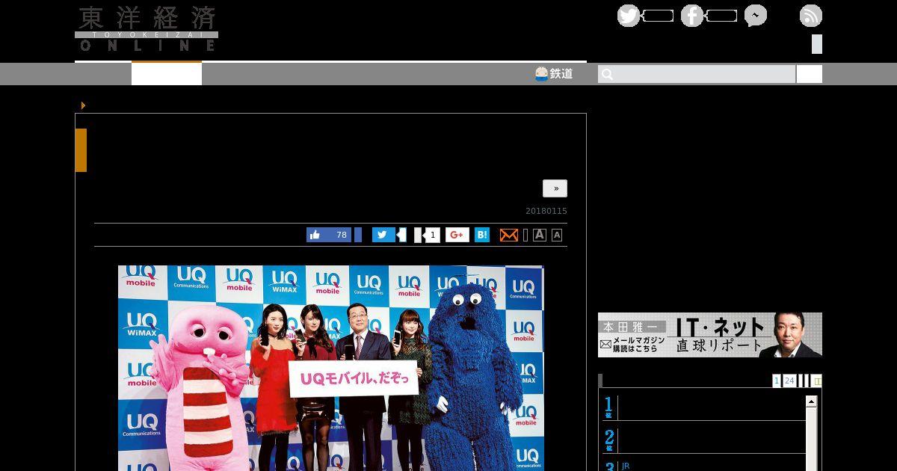This screenshot has width=897, height=471.
Task: Click the white search submit button
Action: [x=810, y=74]
